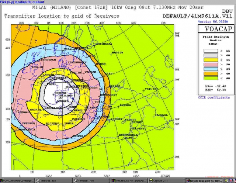Pick the CASABLANCA label on map
The image size is (236, 183).
pyautogui.click(x=26, y=130)
